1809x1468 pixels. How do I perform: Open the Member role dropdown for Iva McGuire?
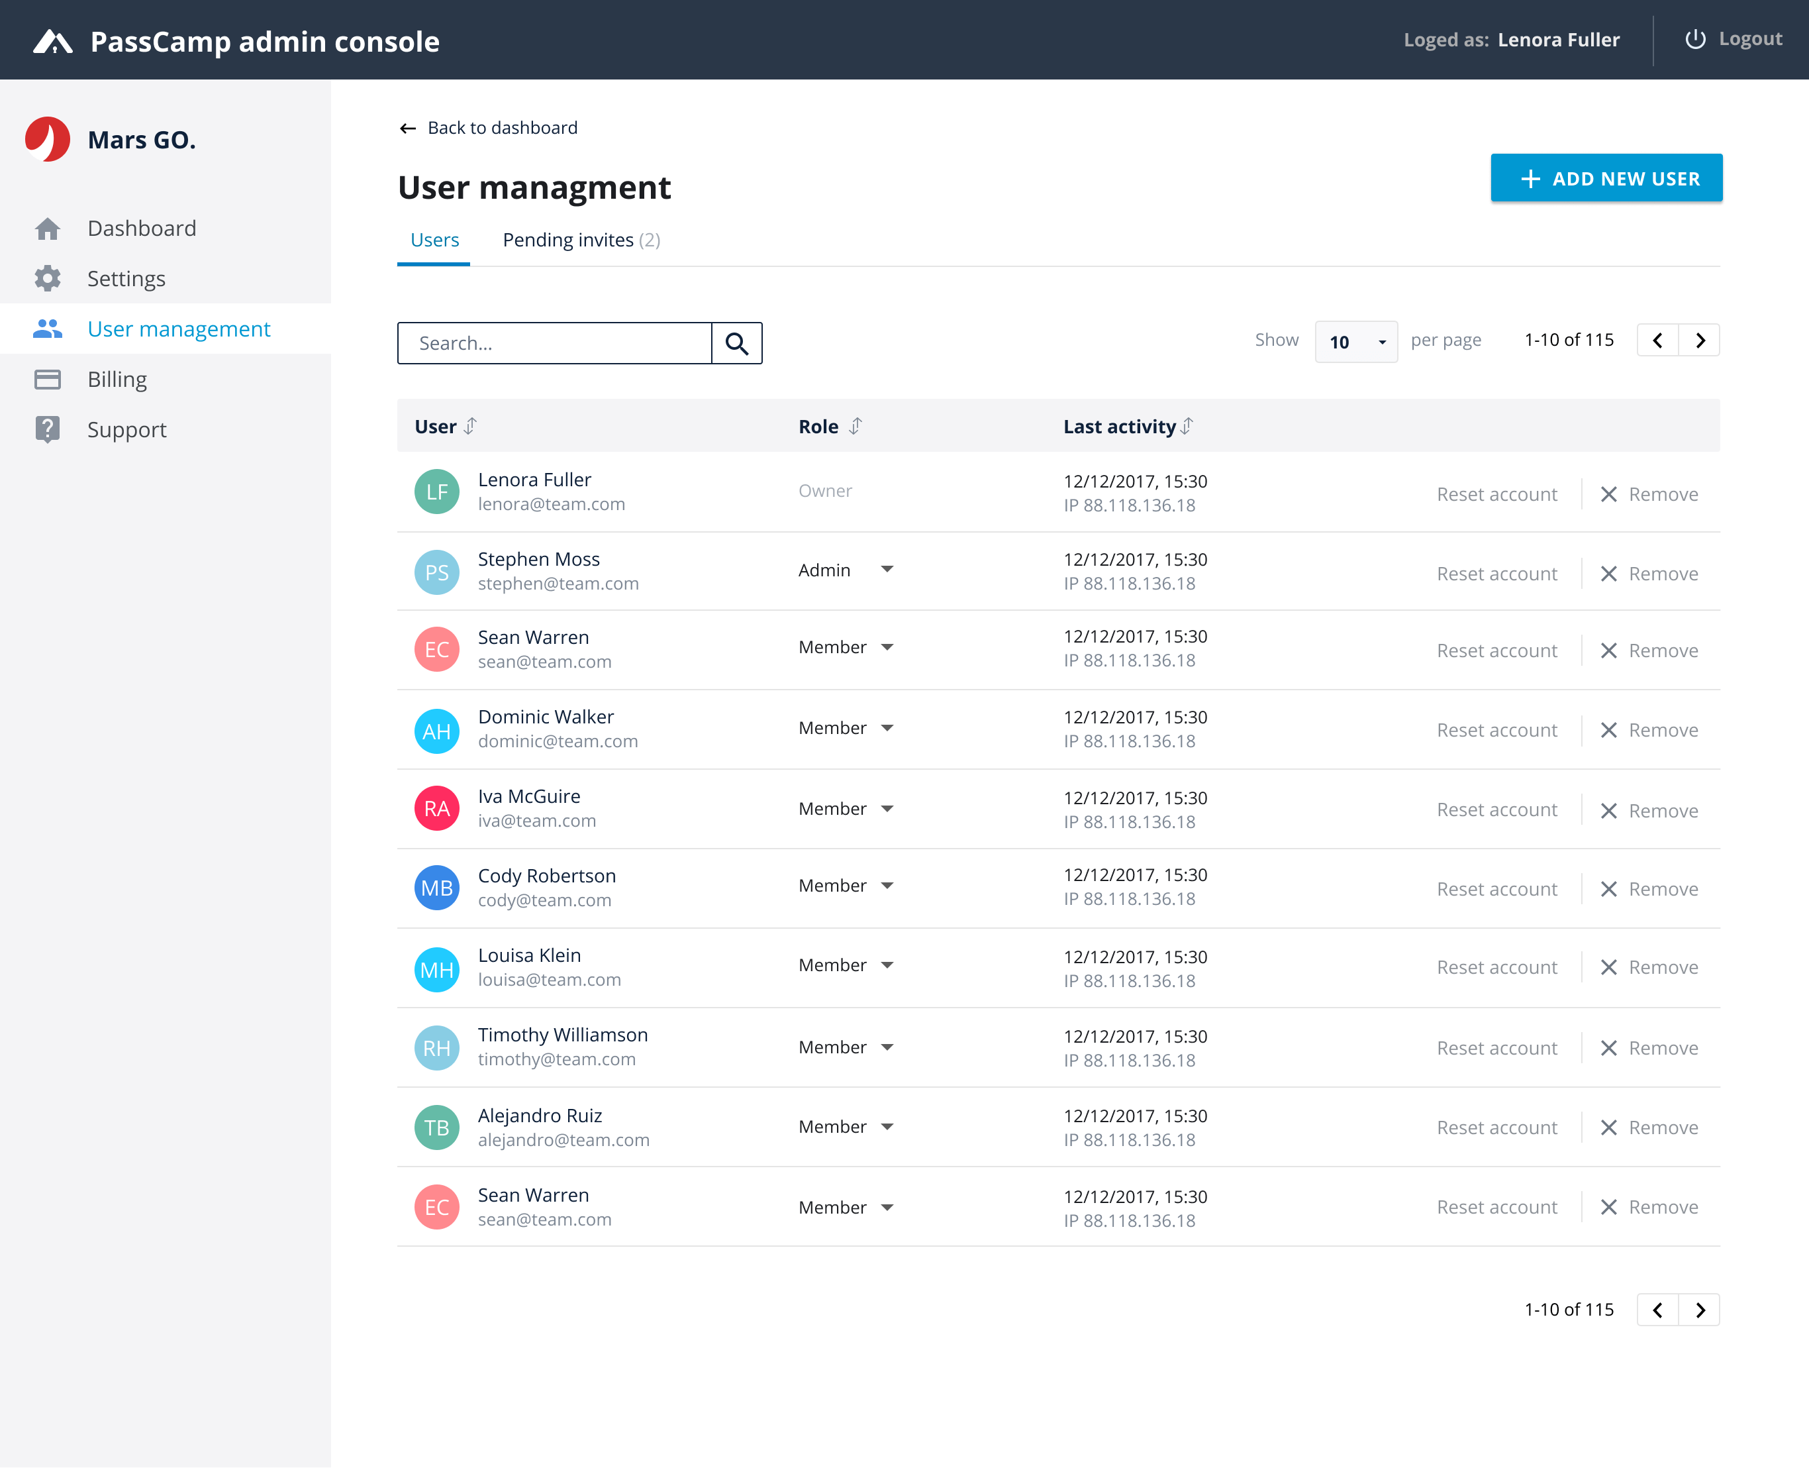[886, 810]
